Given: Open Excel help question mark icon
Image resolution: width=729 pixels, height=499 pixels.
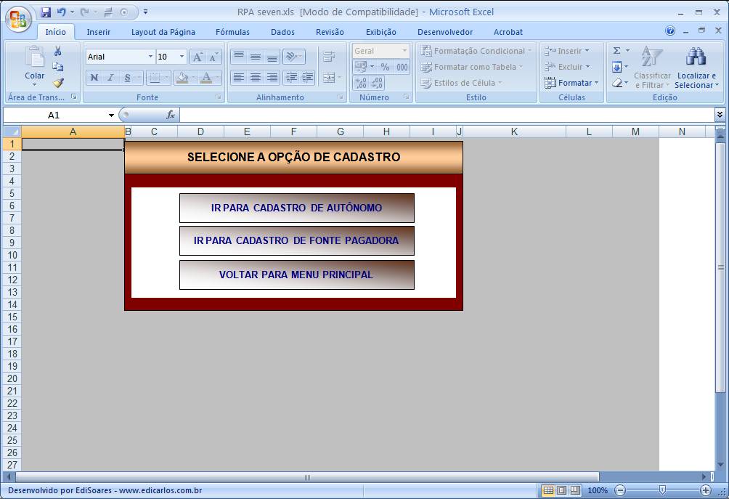Looking at the screenshot, I should click(670, 31).
